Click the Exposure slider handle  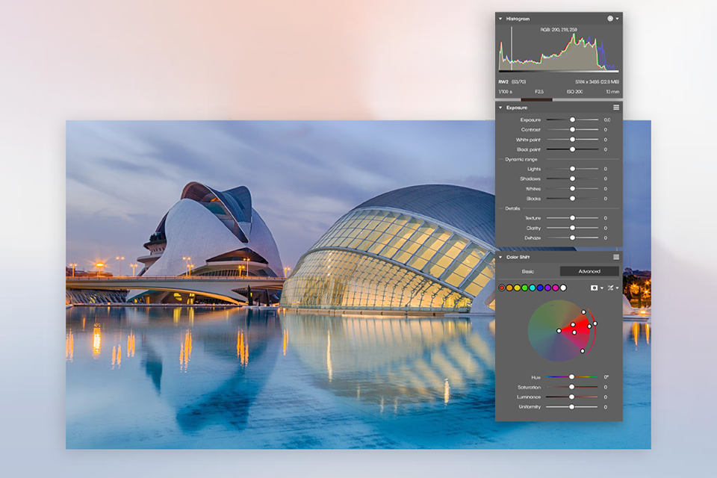tap(573, 119)
